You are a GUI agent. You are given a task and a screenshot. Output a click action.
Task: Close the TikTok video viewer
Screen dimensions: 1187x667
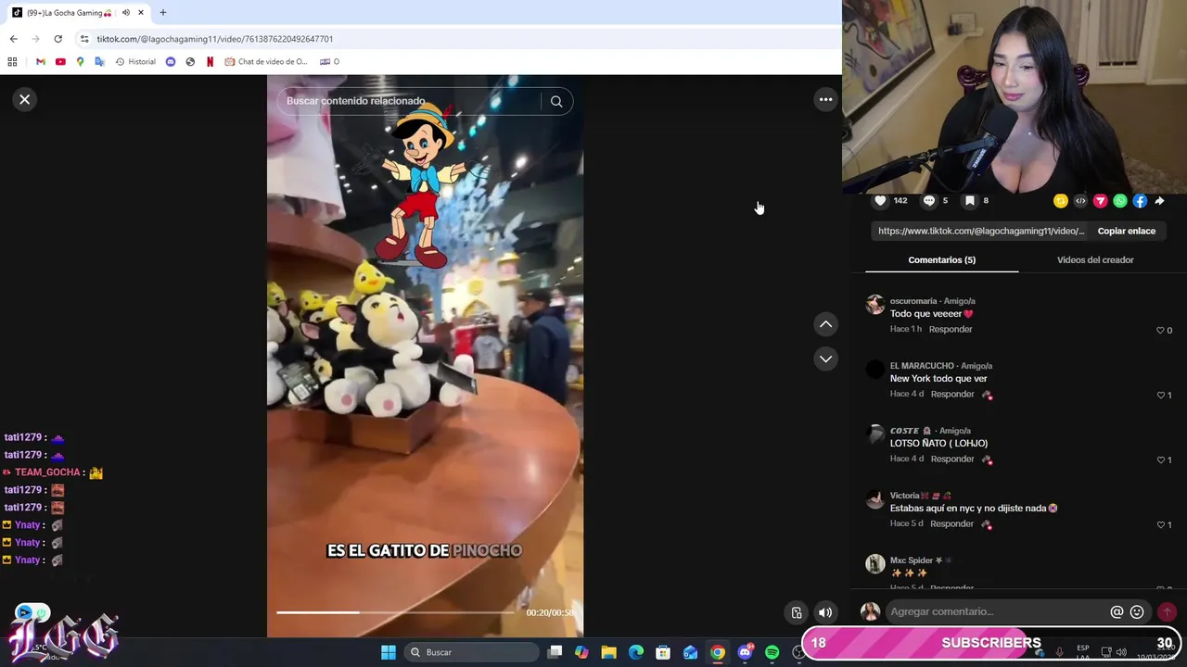(x=25, y=99)
